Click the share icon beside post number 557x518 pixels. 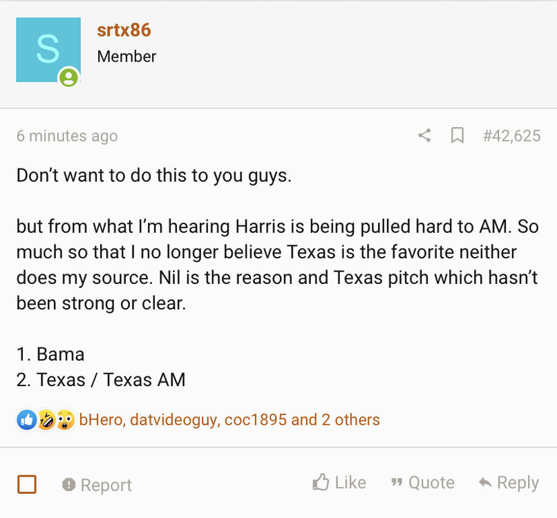click(424, 135)
